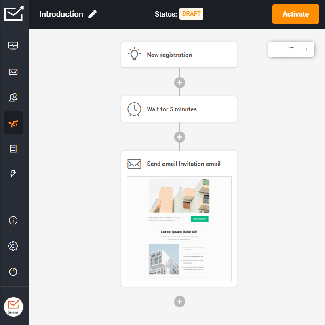The width and height of the screenshot is (325, 325).
Task: Open the Forms notepad icon in sidebar
Action: click(x=13, y=148)
